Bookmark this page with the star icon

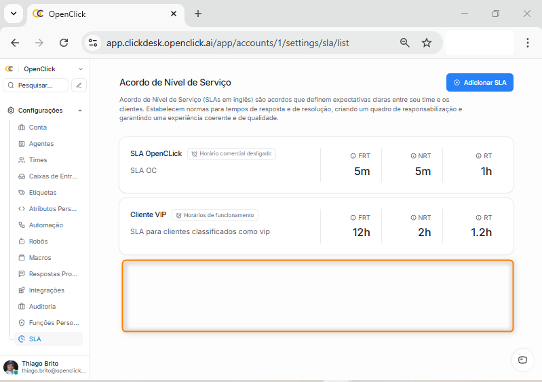pos(427,43)
